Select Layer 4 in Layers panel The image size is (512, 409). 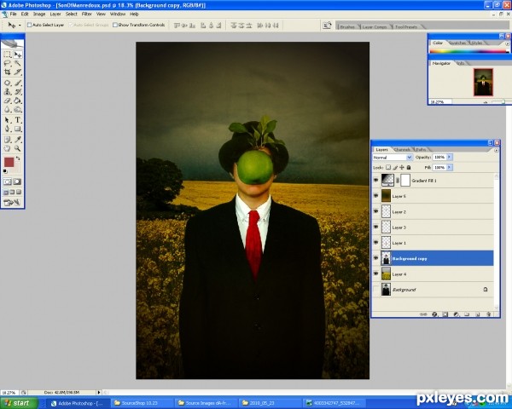[433, 274]
